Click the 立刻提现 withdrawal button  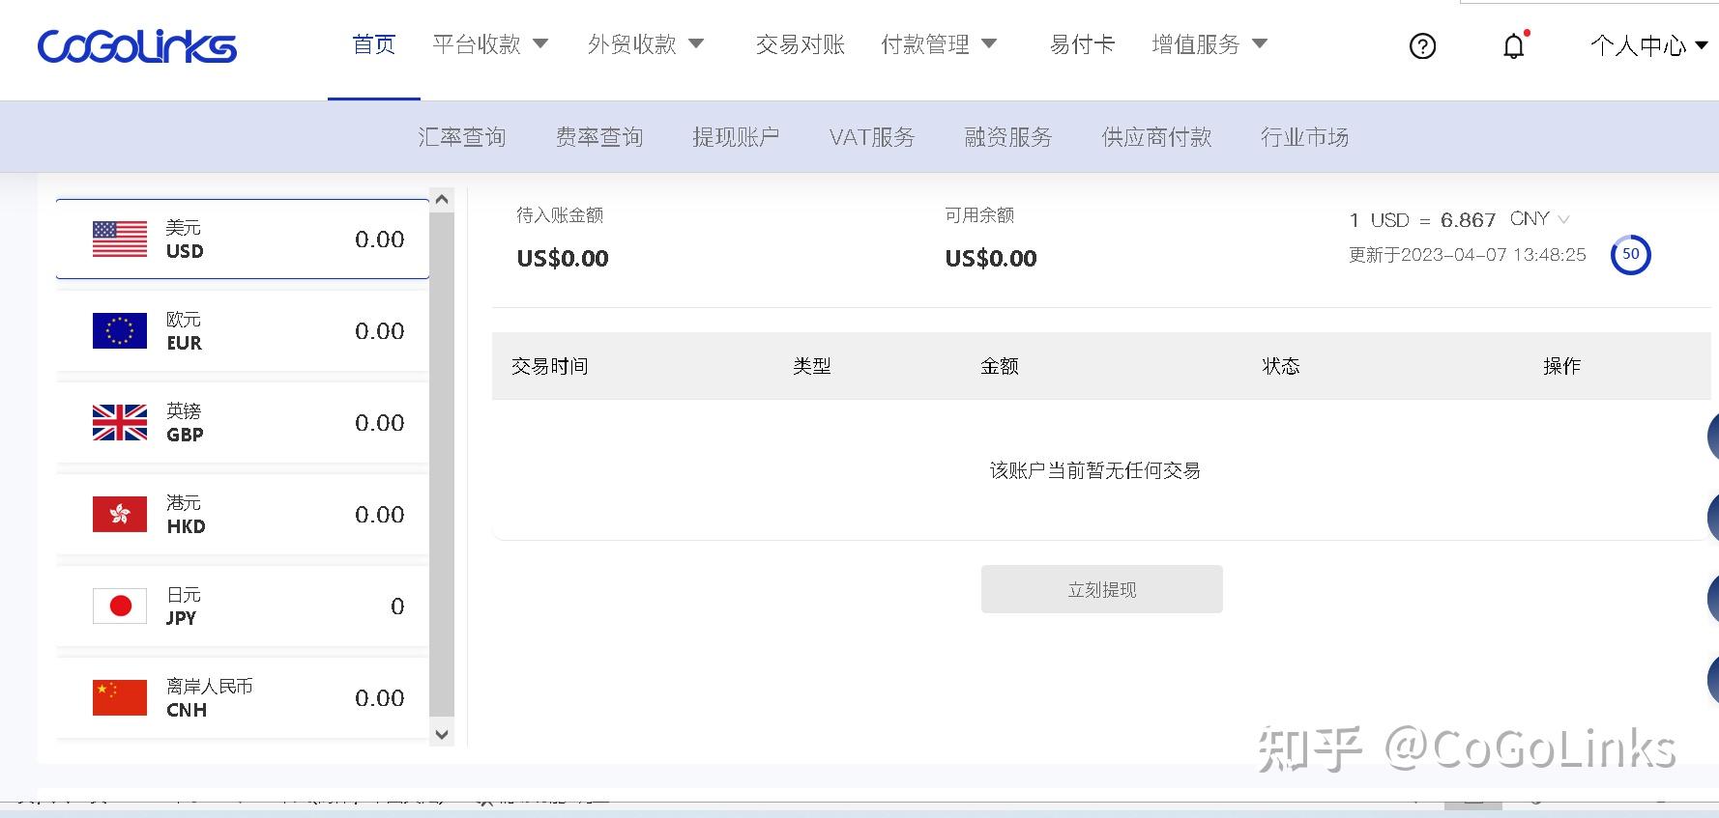(x=1101, y=589)
